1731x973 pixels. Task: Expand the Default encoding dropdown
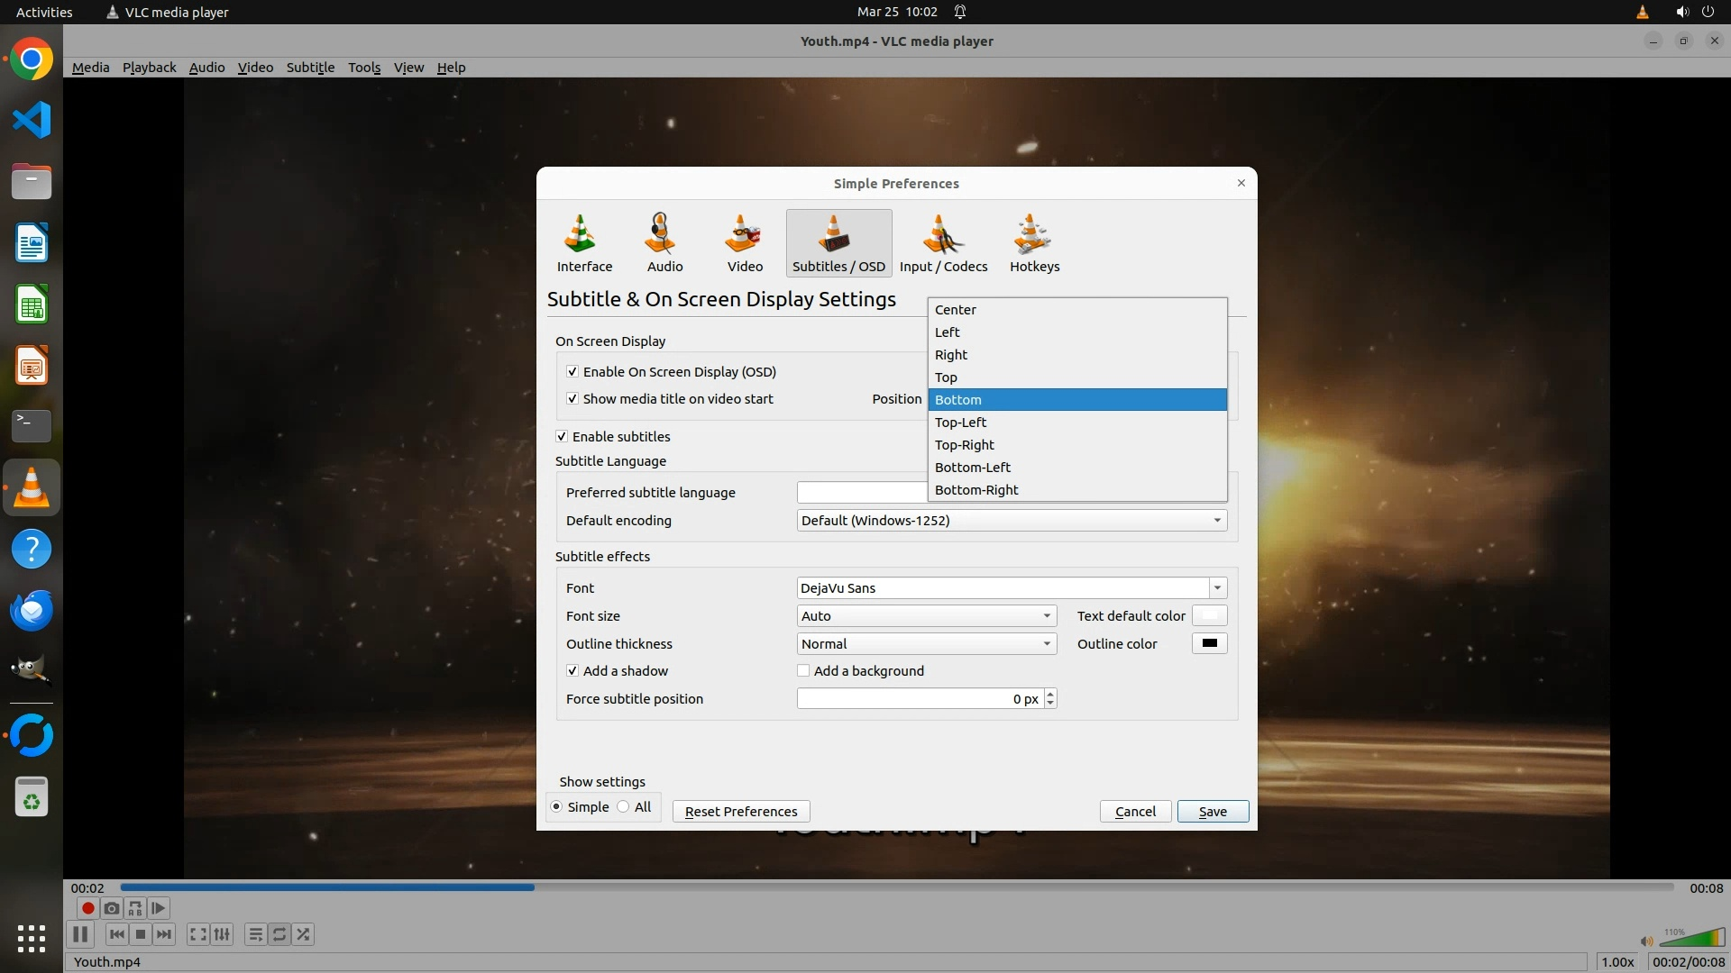click(1011, 520)
